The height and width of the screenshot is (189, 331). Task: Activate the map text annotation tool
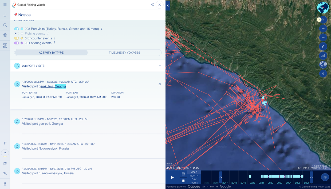(323, 56)
